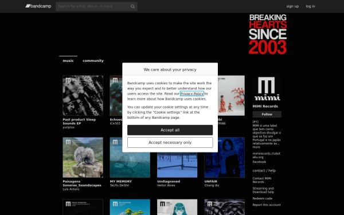The height and width of the screenshot is (215, 344).
Task: Open bottom-row album cover with green bonsai tree
Action: click(x=130, y=207)
